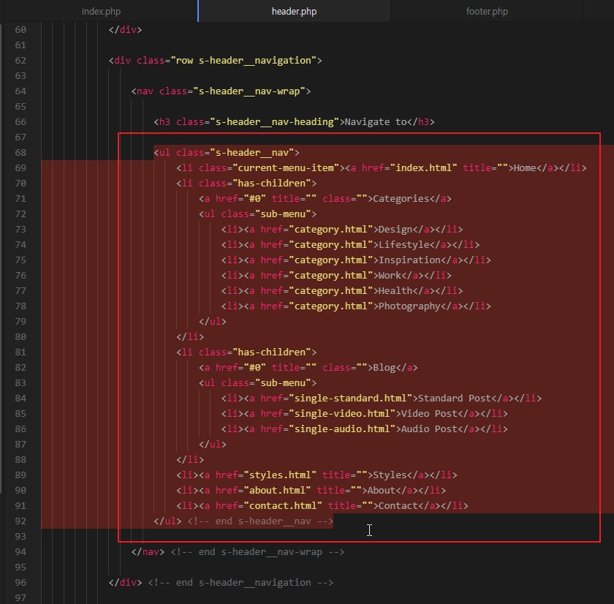Click 'Inspiration' menu item text
The width and height of the screenshot is (614, 604).
[409, 260]
